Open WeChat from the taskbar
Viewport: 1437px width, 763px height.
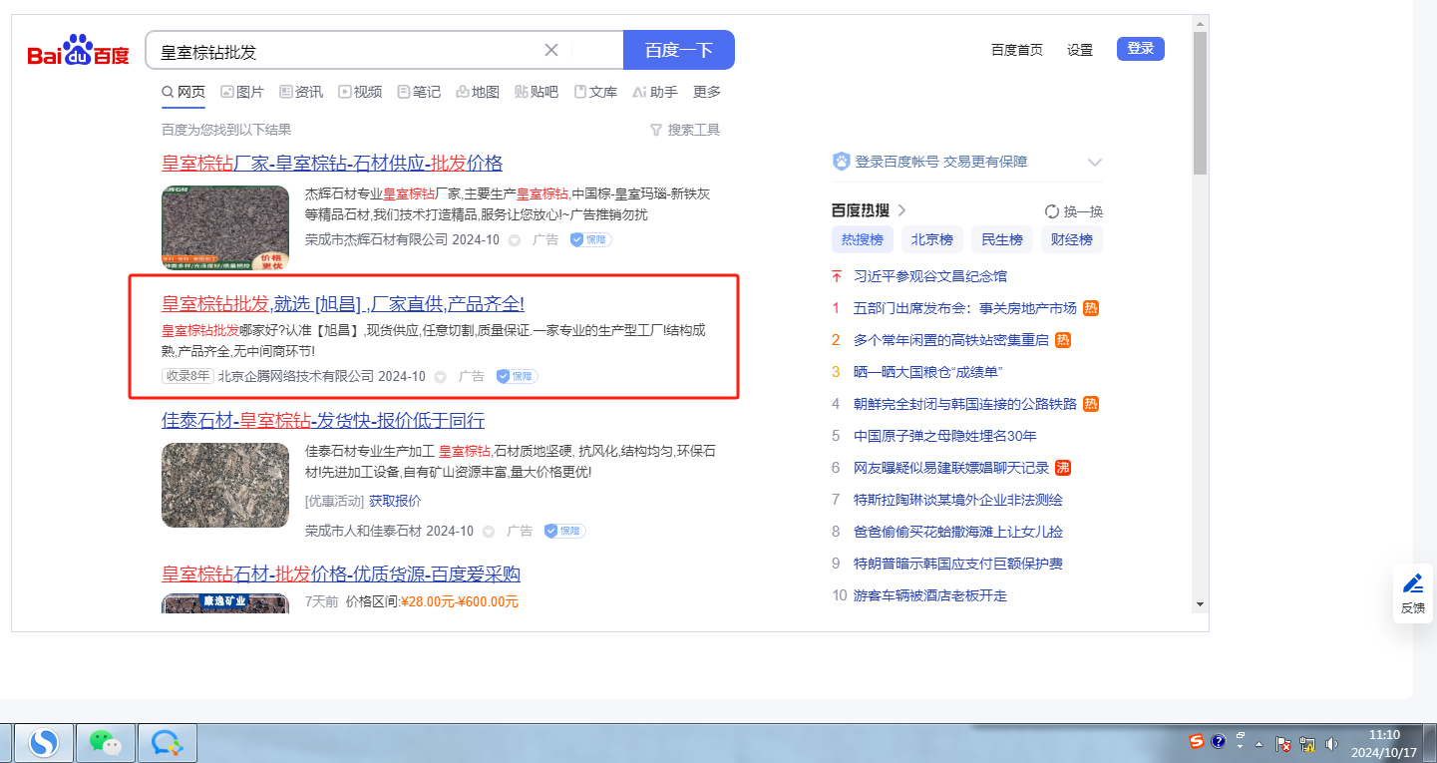[x=105, y=743]
